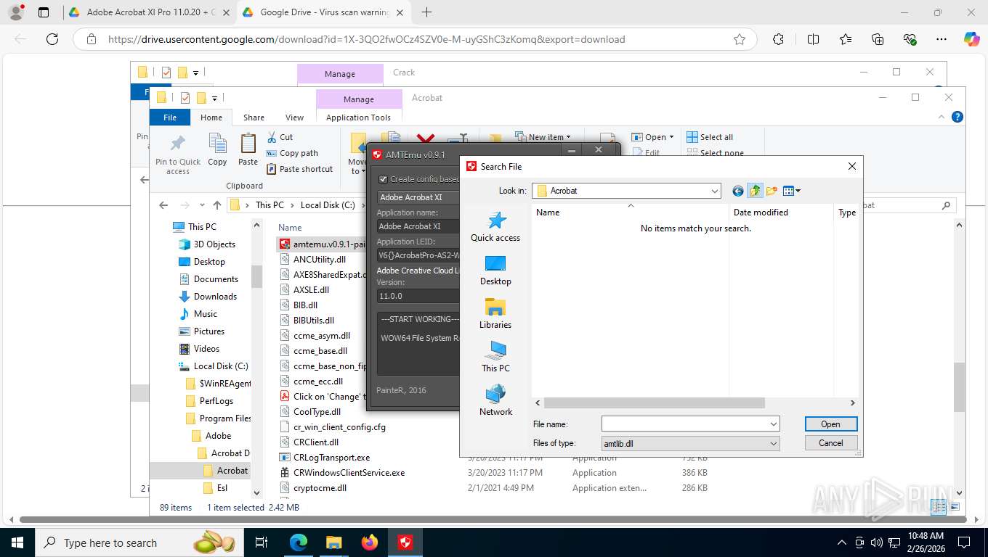
Task: Go up one level in Search File dialog
Action: [x=755, y=191]
